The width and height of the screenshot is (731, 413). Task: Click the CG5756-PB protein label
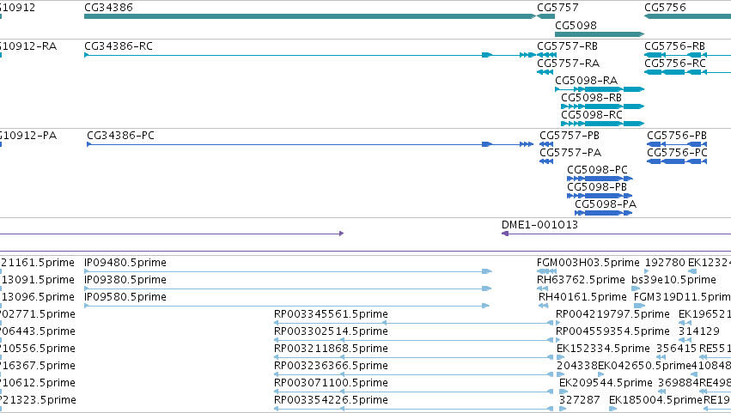pos(677,136)
